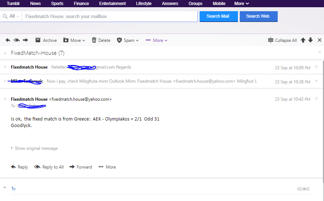Open More options below the message

pos(107,167)
